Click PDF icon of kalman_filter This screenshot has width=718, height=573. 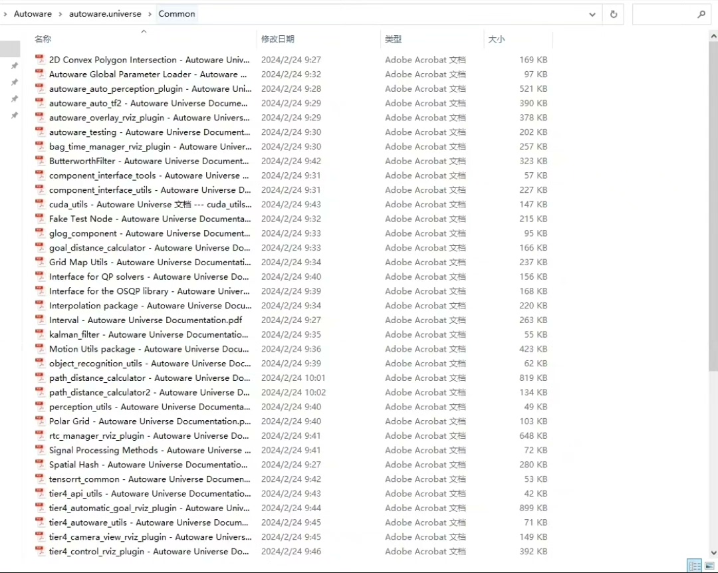coord(41,334)
